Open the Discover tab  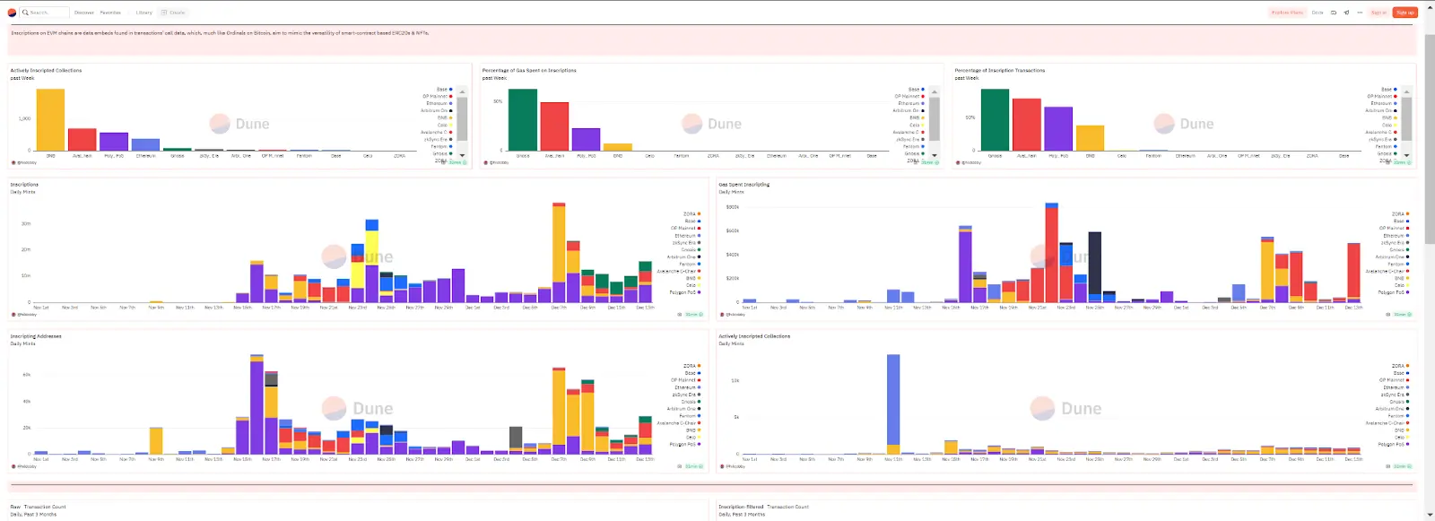click(84, 13)
